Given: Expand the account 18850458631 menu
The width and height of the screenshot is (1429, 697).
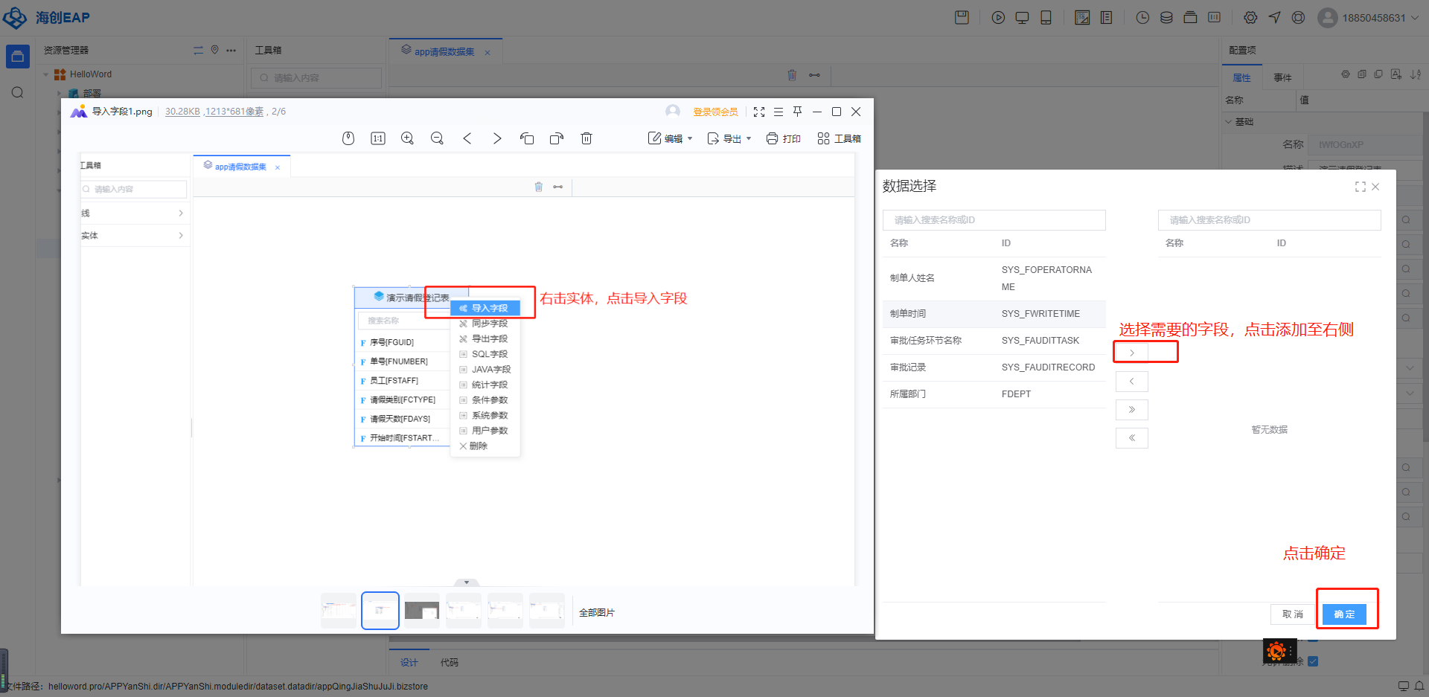Looking at the screenshot, I should (x=1415, y=18).
